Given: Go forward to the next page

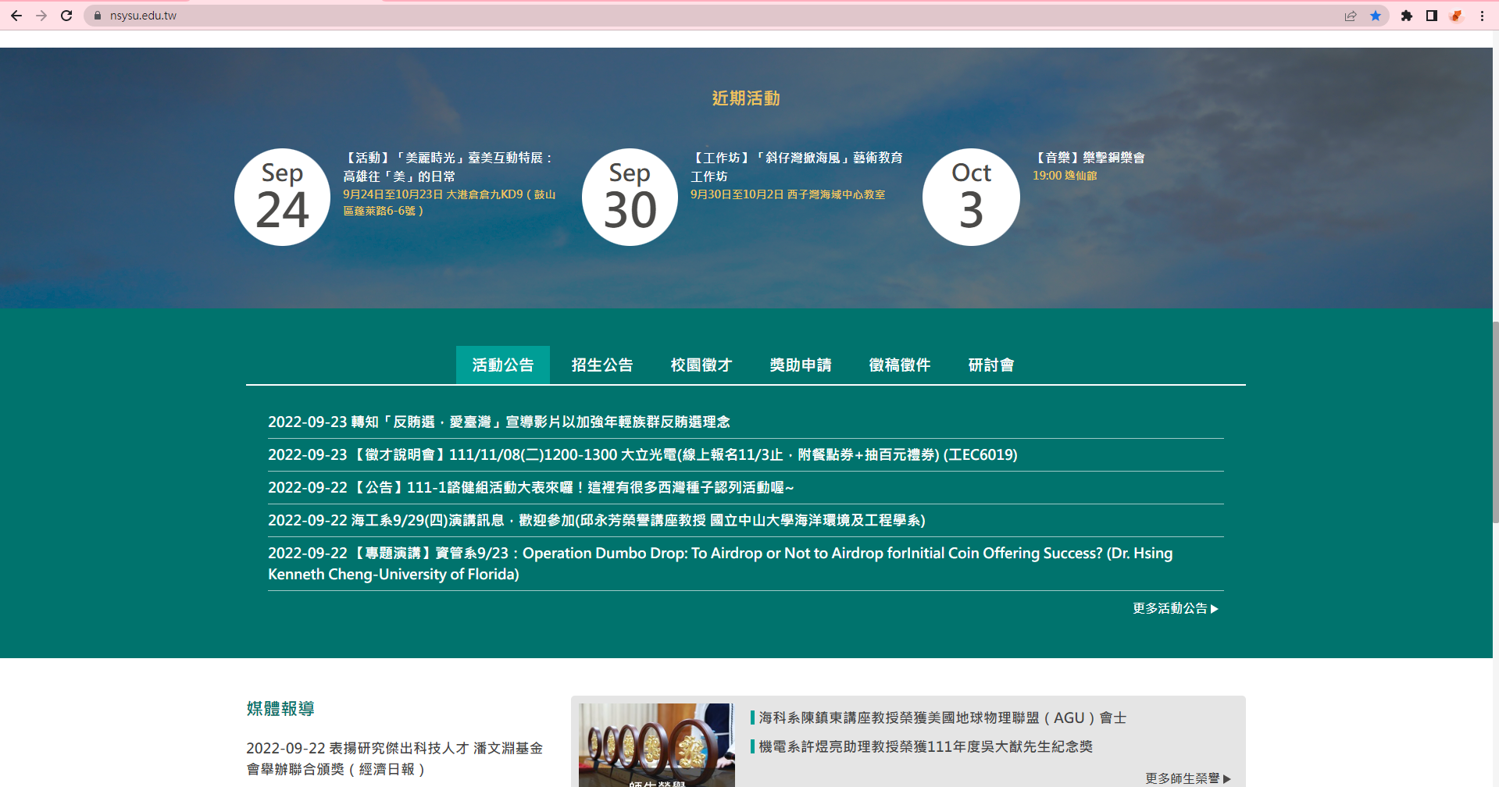Looking at the screenshot, I should (x=41, y=16).
